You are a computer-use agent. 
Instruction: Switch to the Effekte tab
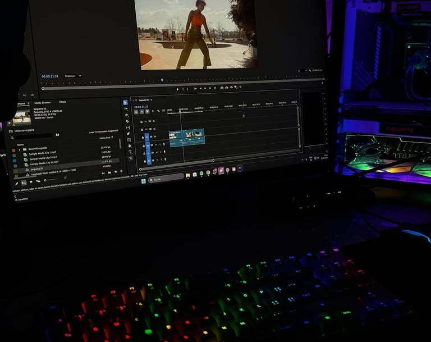(x=63, y=102)
